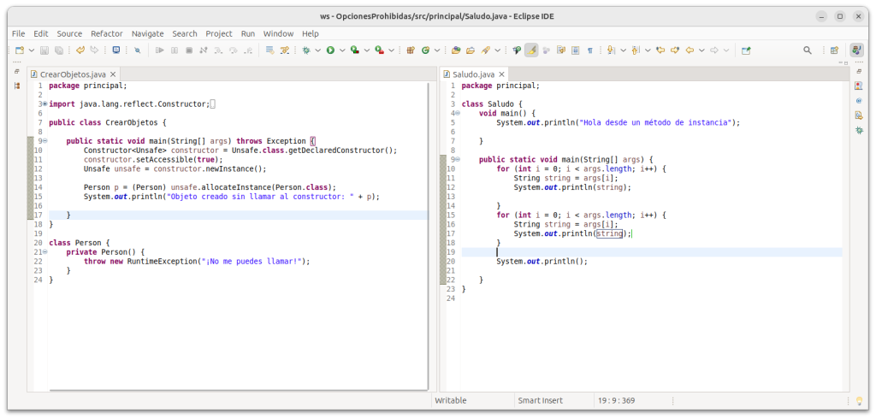The width and height of the screenshot is (876, 419).
Task: Switch to the CrearObjetos.java tab
Action: (x=72, y=74)
